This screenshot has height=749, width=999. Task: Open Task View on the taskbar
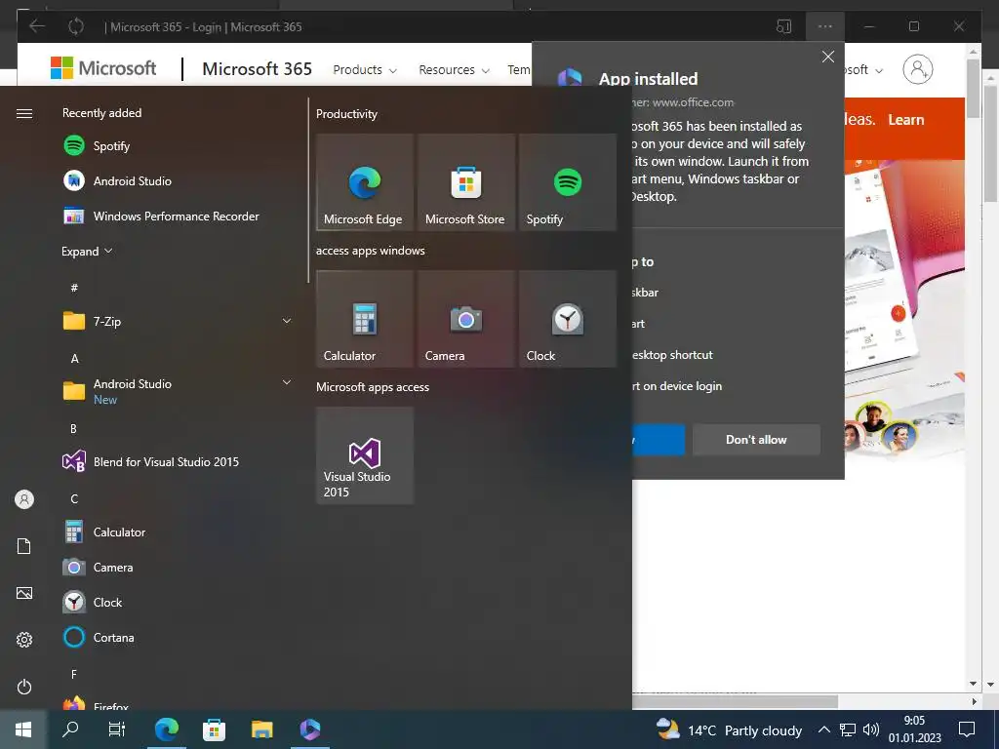tap(117, 729)
